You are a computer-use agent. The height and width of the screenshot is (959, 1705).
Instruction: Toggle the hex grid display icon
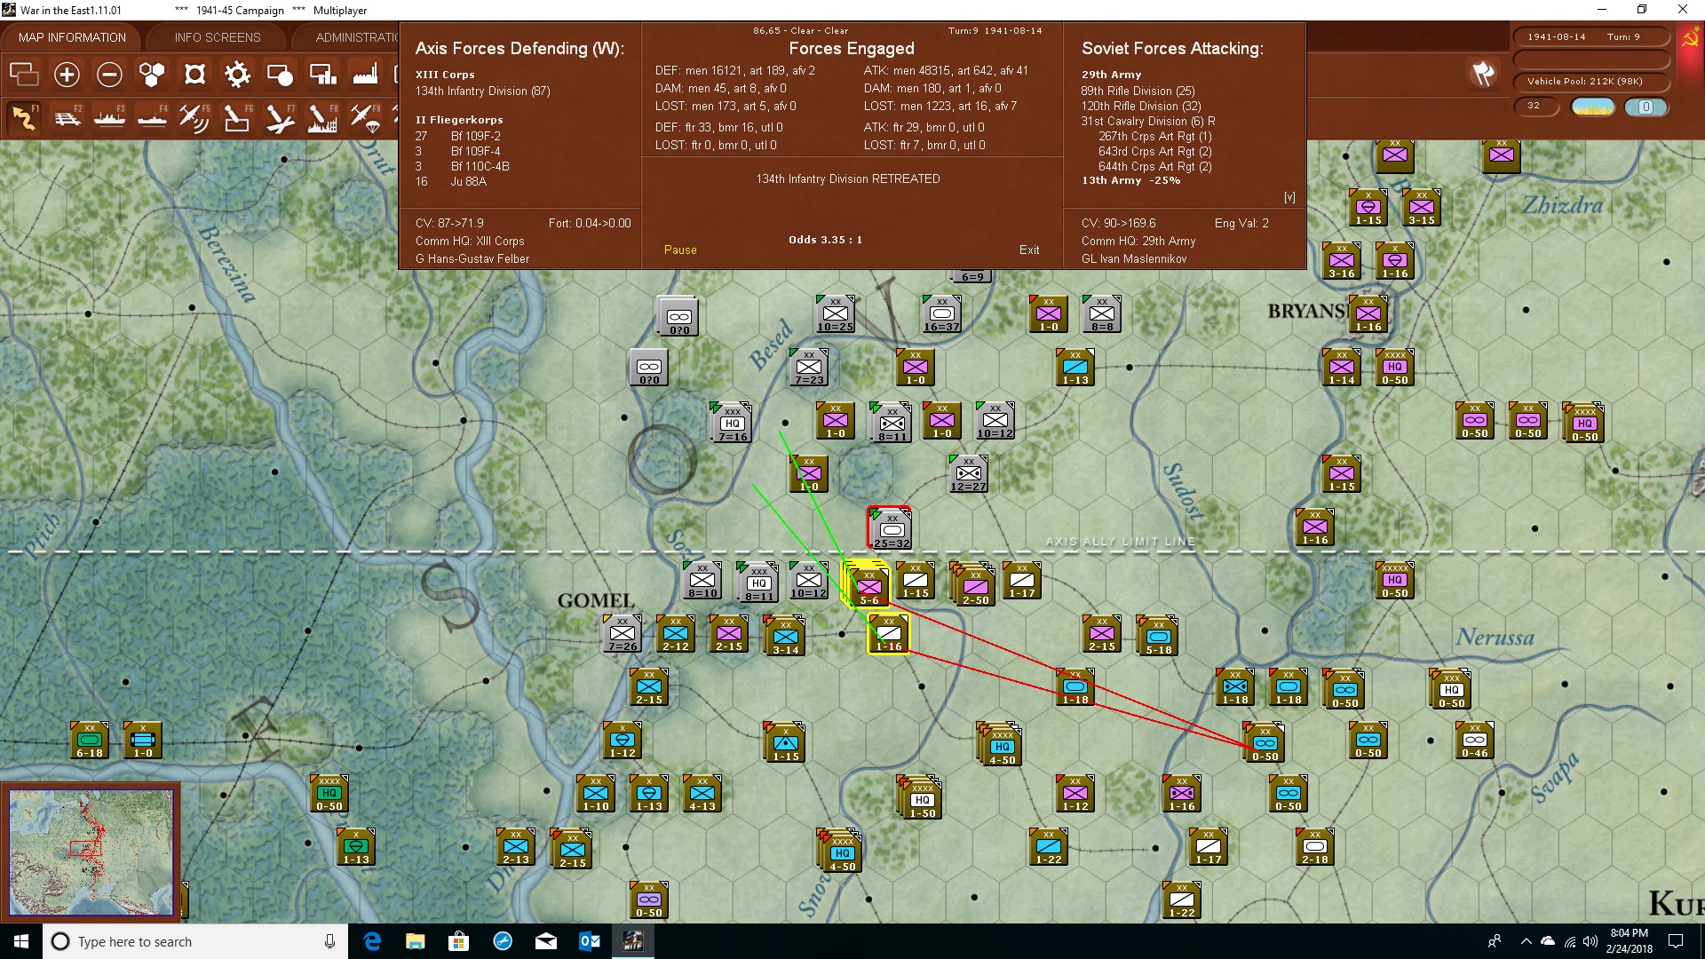152,75
